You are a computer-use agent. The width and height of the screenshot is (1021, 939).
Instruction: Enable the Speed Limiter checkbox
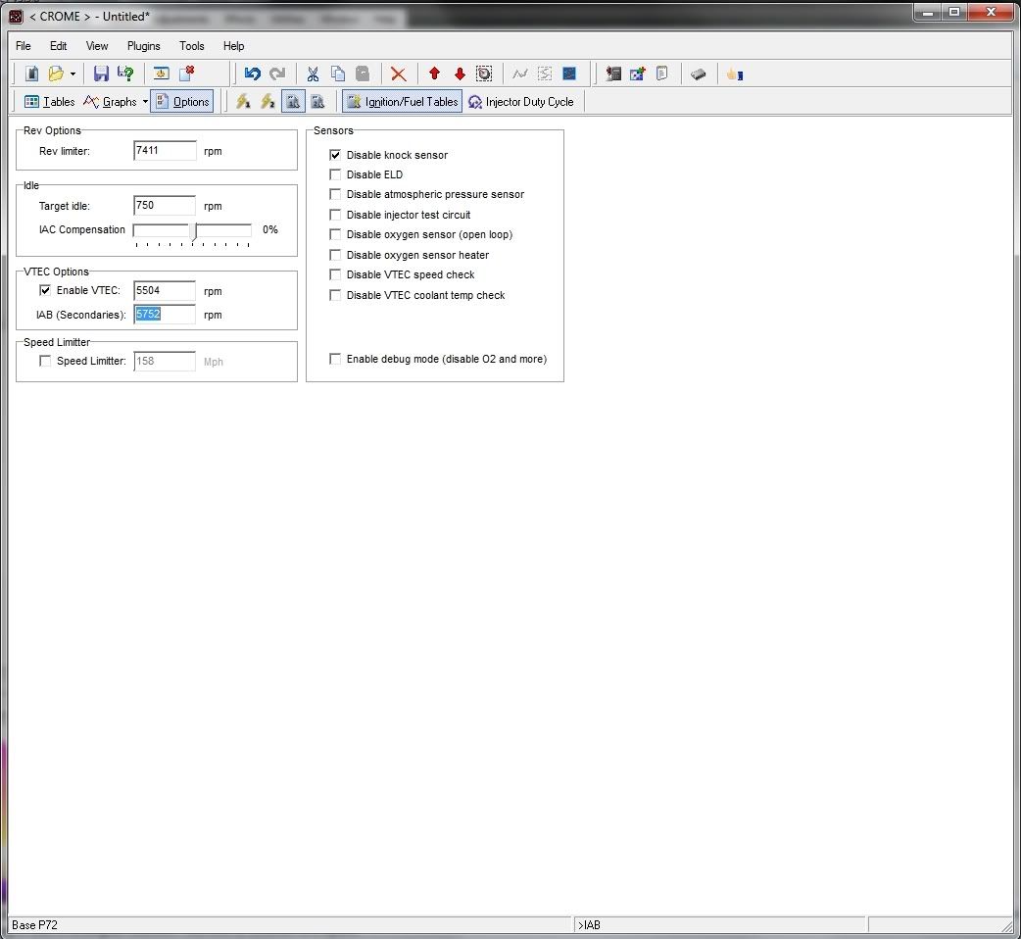(x=45, y=361)
